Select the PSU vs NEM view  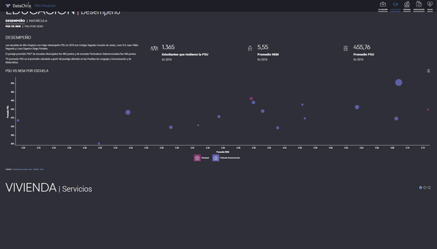click(x=12, y=27)
